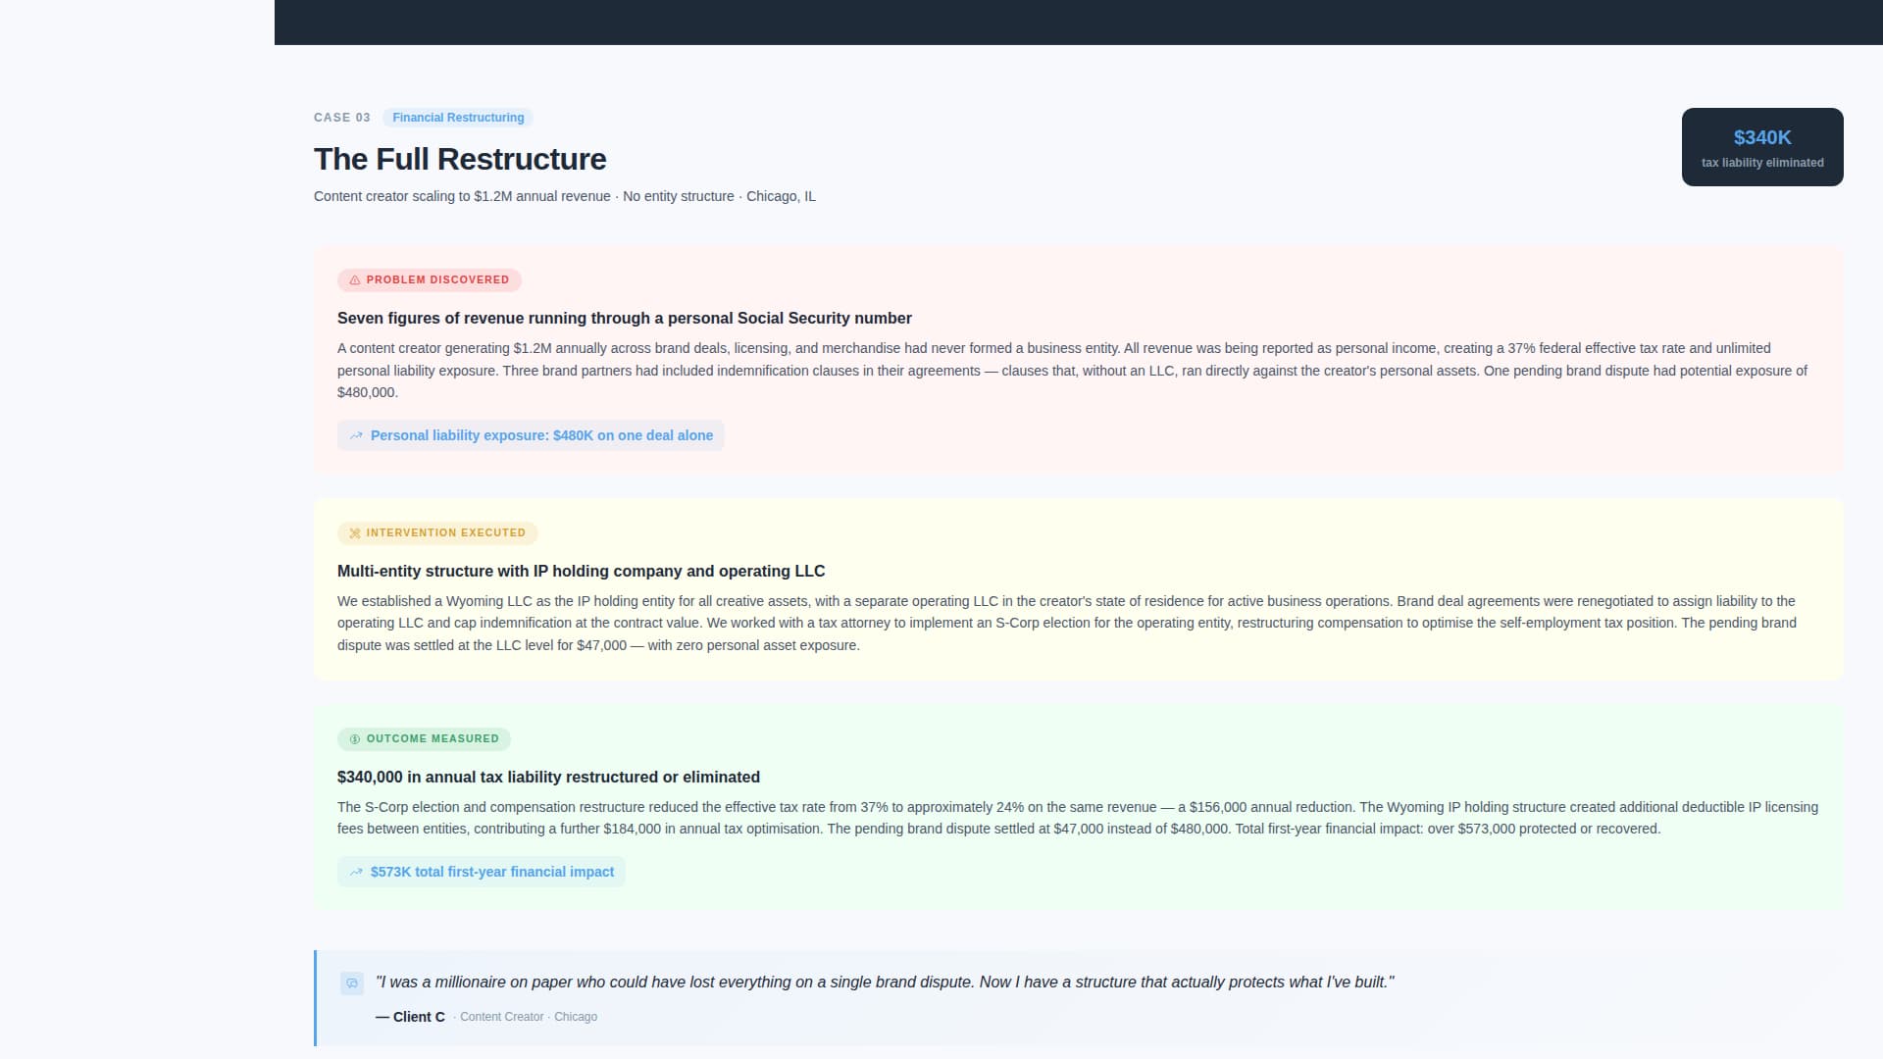Click paragraph starting 'The S-Corp election and compensation'
This screenshot has height=1059, width=1883.
tap(1078, 819)
